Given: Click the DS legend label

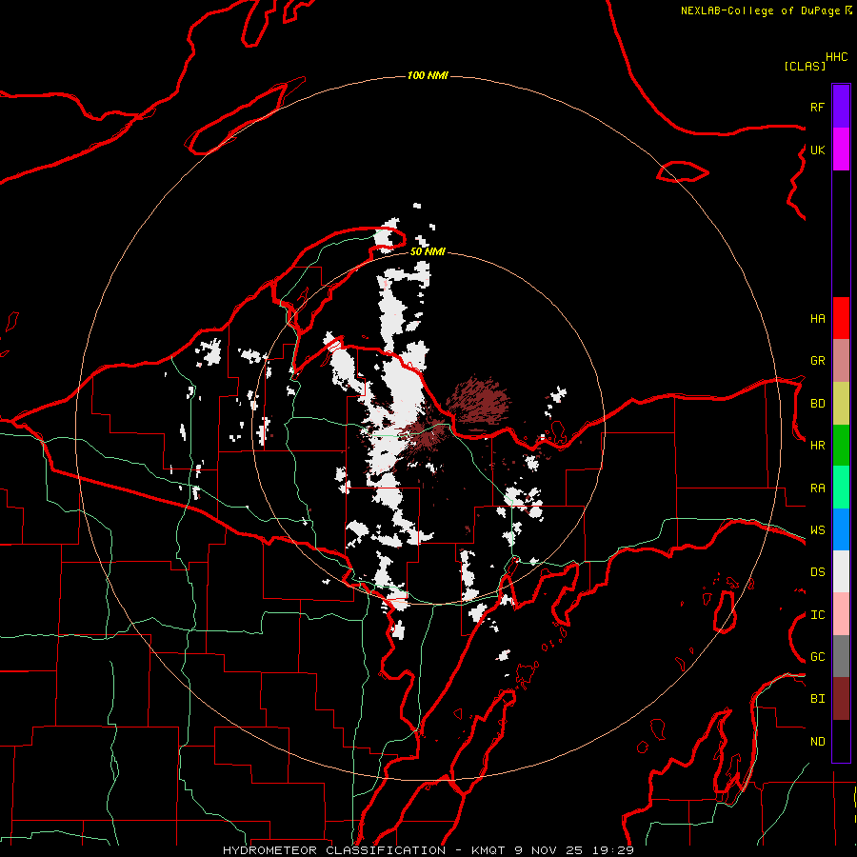Looking at the screenshot, I should tap(817, 572).
